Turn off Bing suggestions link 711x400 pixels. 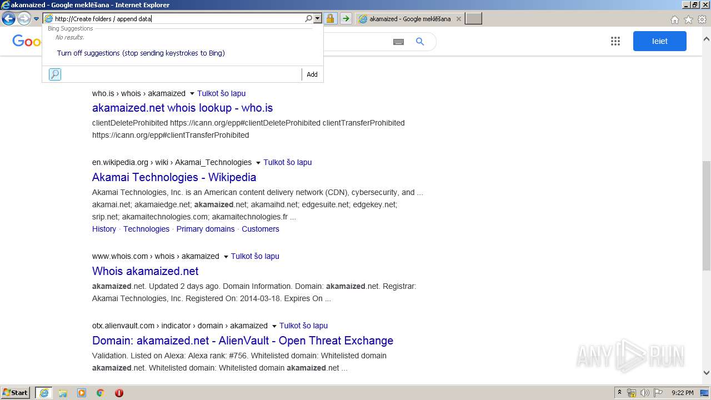pyautogui.click(x=141, y=53)
